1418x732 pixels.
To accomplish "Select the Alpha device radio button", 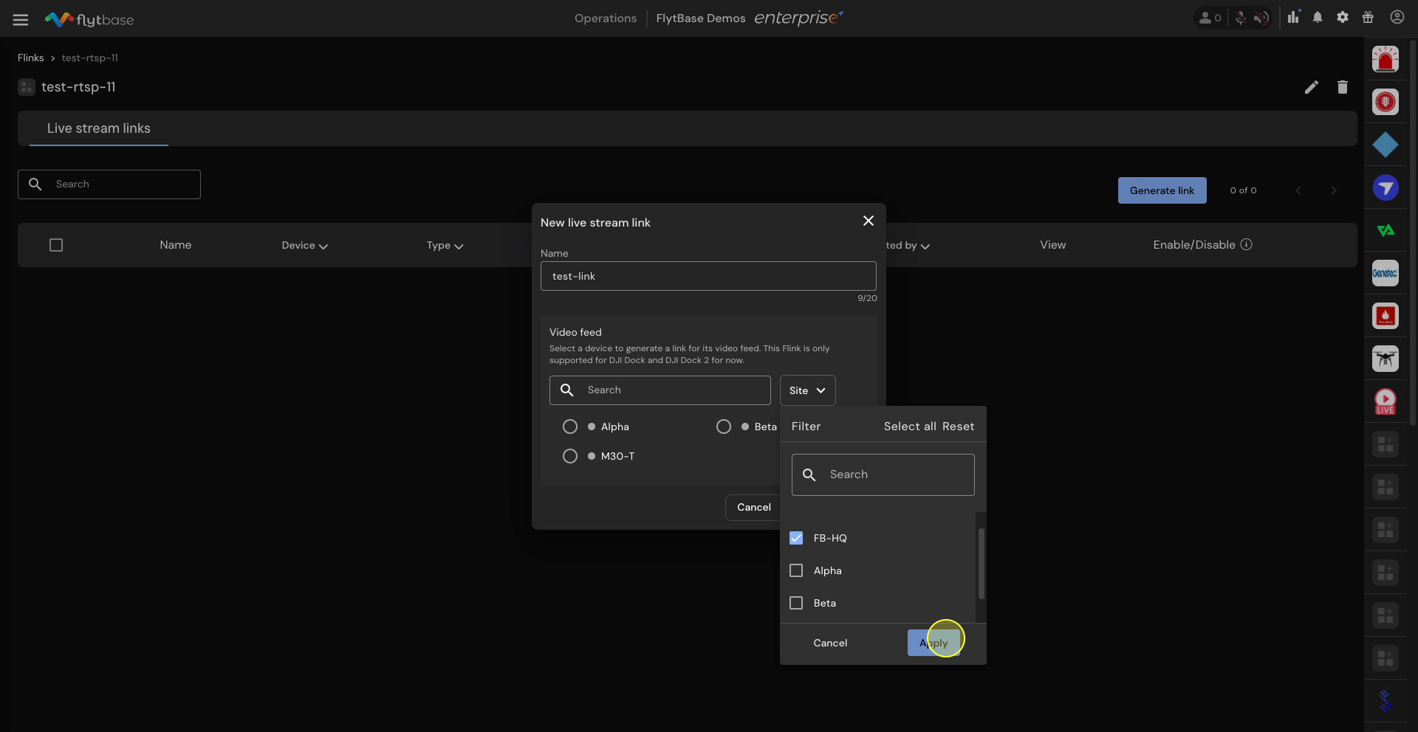I will coord(570,427).
